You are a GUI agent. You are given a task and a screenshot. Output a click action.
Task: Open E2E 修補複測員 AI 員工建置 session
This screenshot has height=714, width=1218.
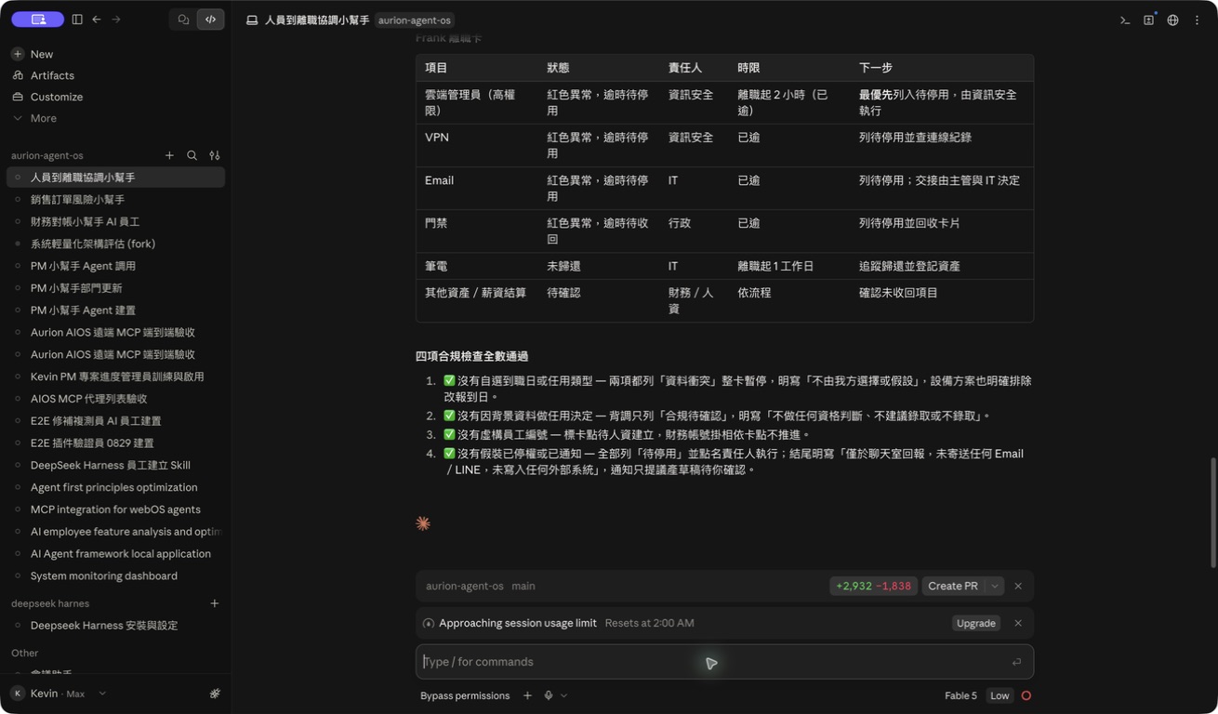[x=115, y=421]
